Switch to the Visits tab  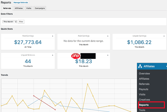29,8
